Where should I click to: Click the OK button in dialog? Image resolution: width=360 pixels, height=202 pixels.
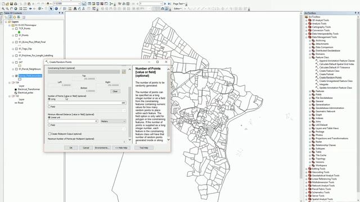[x=71, y=148]
